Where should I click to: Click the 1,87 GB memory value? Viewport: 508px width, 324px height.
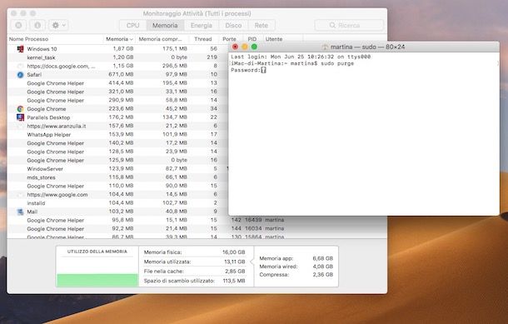pyautogui.click(x=123, y=48)
